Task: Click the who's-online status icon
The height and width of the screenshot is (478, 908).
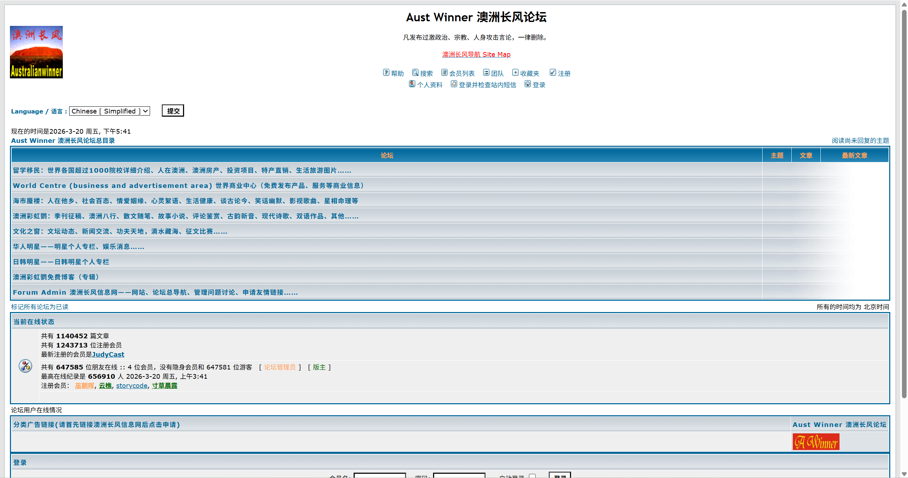Action: (x=26, y=366)
